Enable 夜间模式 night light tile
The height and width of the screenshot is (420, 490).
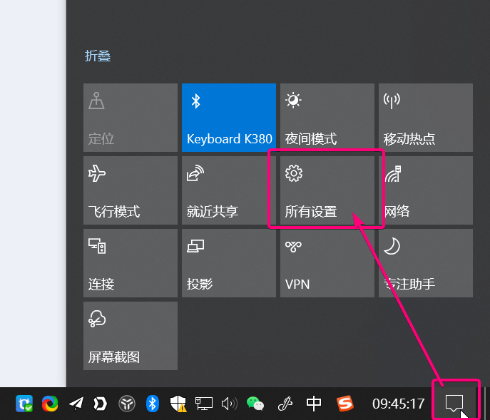(x=327, y=118)
